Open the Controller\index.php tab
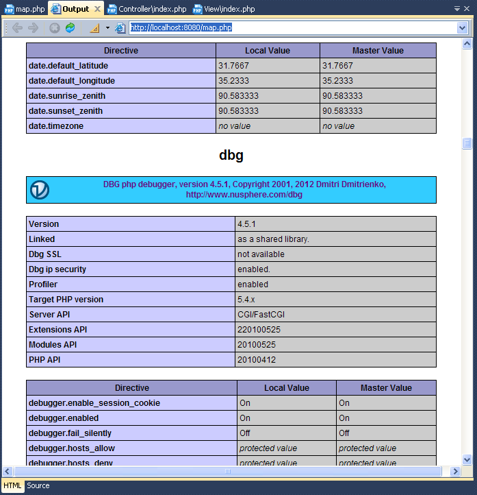This screenshot has width=477, height=495. click(147, 9)
